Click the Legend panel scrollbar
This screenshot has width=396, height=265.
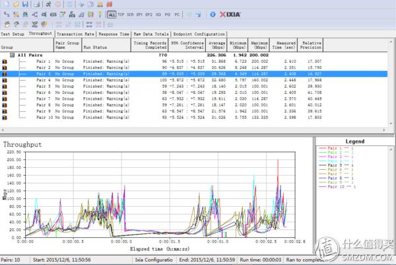(x=392, y=192)
